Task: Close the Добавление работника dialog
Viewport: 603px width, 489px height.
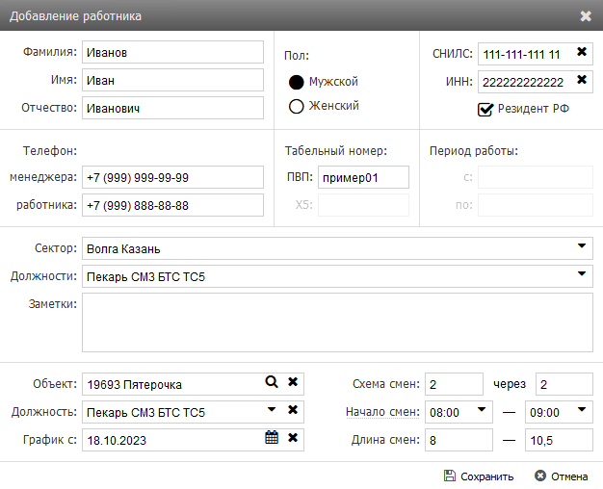Action: pyautogui.click(x=586, y=15)
